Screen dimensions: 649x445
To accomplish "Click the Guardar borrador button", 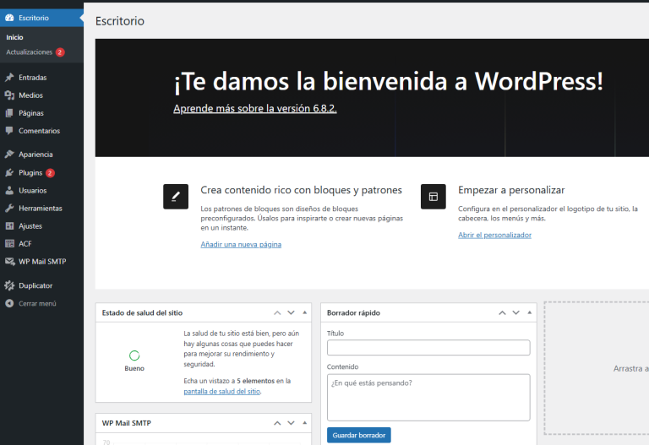I will click(359, 435).
